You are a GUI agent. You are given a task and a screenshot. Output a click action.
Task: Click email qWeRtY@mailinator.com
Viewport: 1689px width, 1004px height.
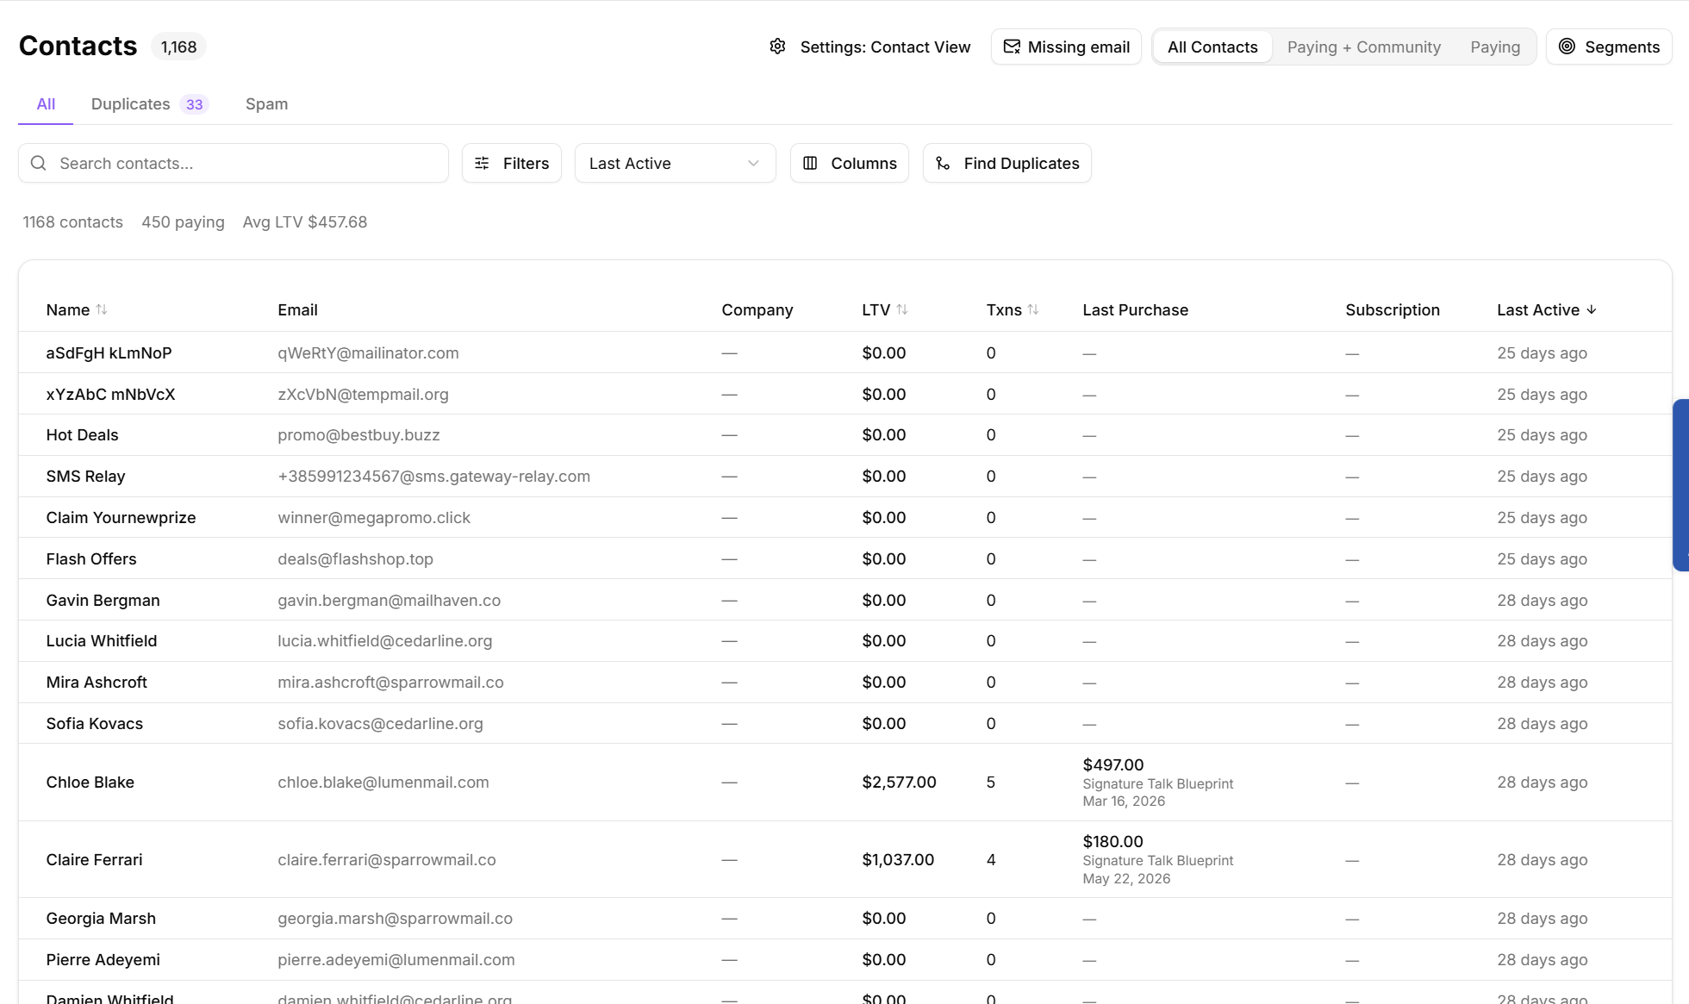coord(368,352)
